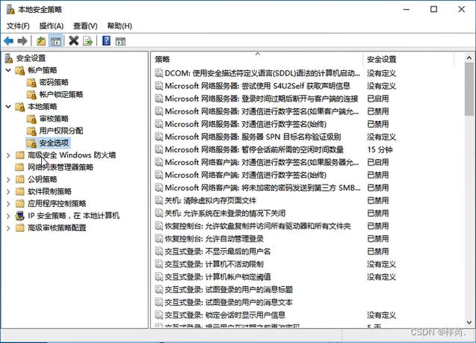Expand the 公钥策略 tree node
This screenshot has height=343, width=476.
pyautogui.click(x=8, y=179)
